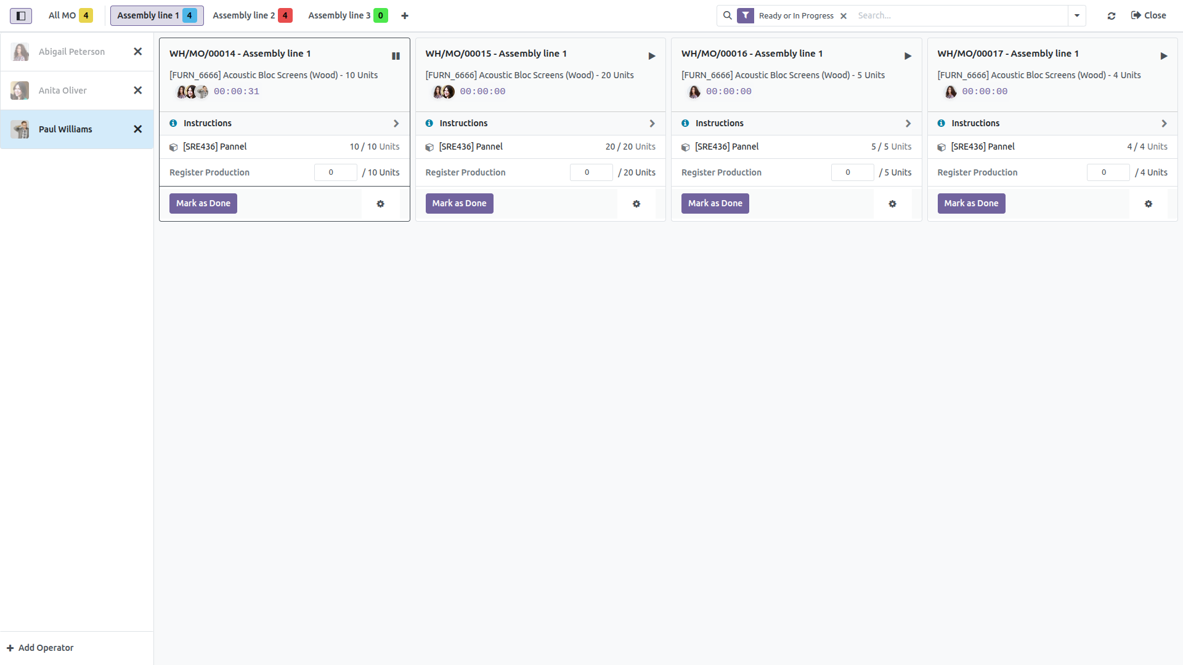Focus the Search input field
The width and height of the screenshot is (1183, 665).
960,15
